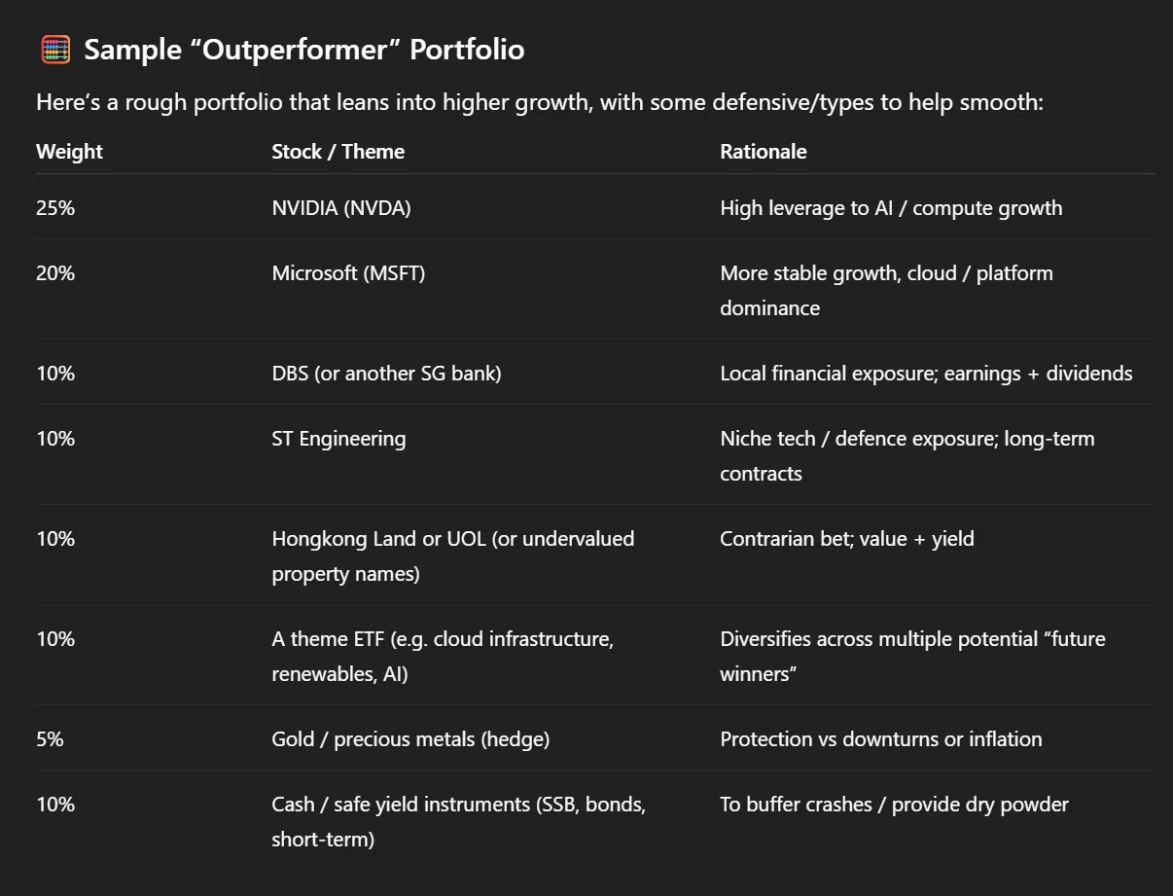Click the abacus icon beside the heading
Image resolution: width=1173 pixels, height=896 pixels.
55,50
